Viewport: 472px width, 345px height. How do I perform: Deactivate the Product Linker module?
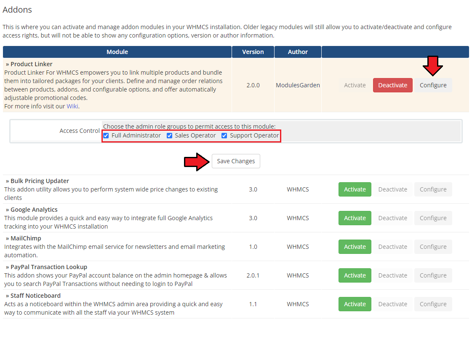(x=392, y=85)
